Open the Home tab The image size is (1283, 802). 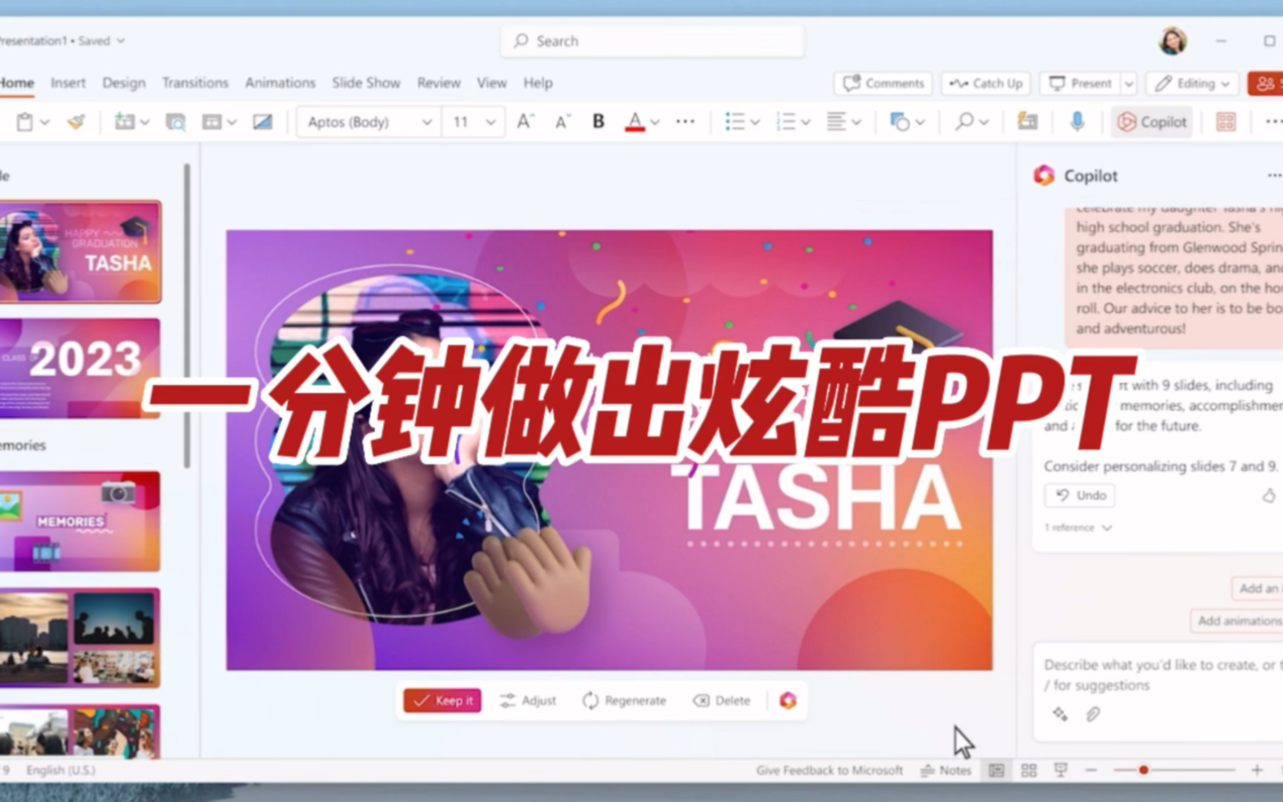pyautogui.click(x=16, y=83)
